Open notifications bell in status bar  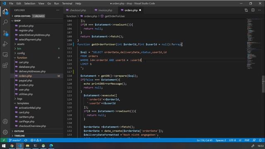tap(260, 140)
